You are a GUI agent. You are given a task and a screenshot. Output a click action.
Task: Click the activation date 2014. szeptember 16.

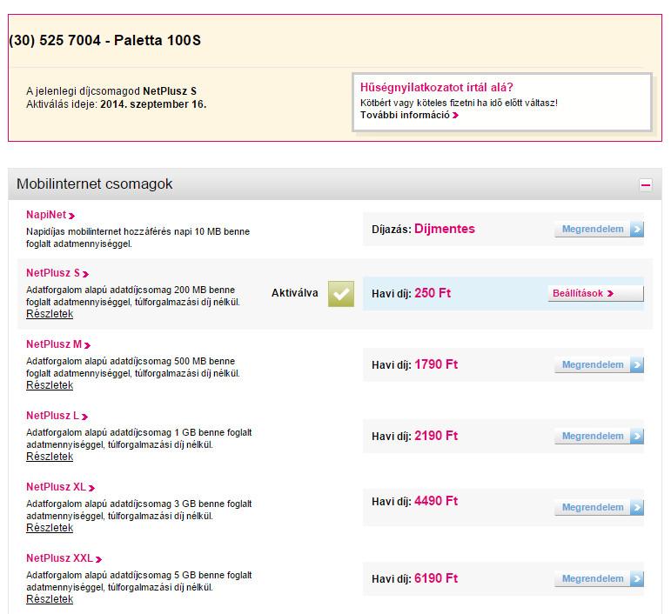[x=153, y=104]
